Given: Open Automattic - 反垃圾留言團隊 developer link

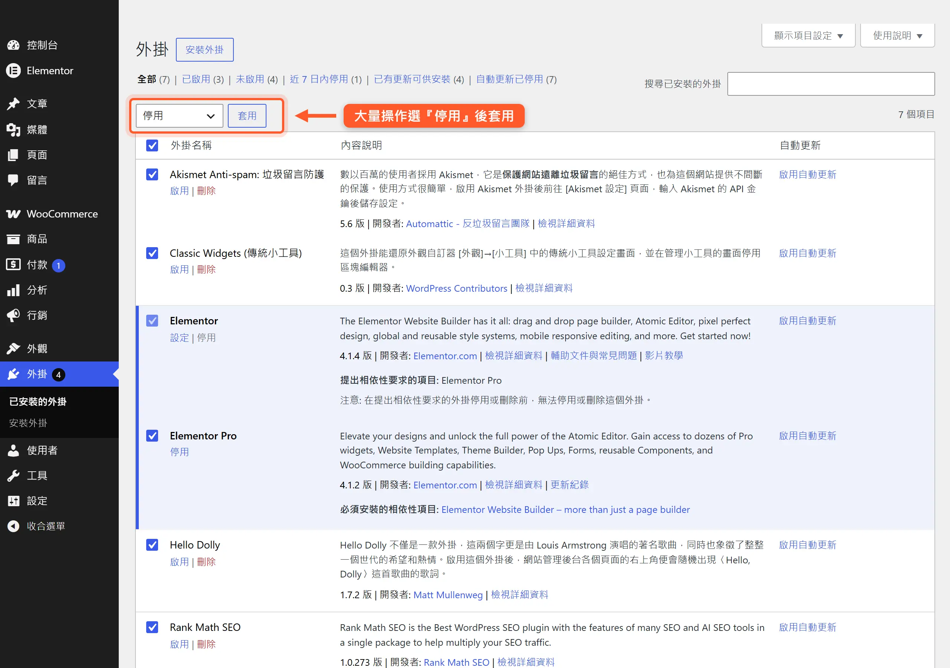Looking at the screenshot, I should tap(468, 223).
